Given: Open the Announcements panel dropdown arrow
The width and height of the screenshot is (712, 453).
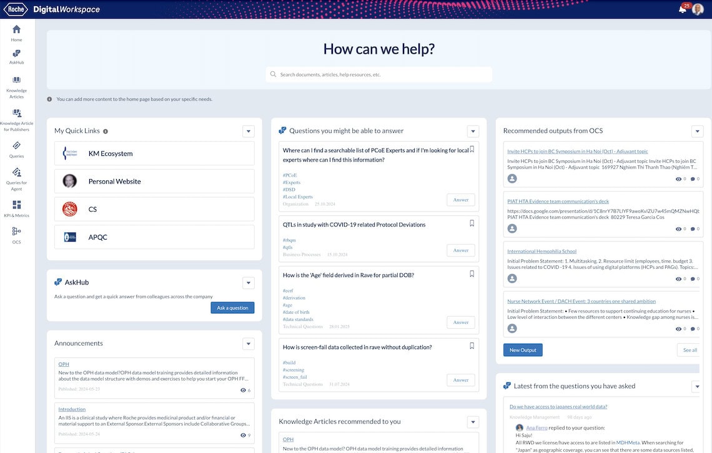Looking at the screenshot, I should (x=249, y=344).
